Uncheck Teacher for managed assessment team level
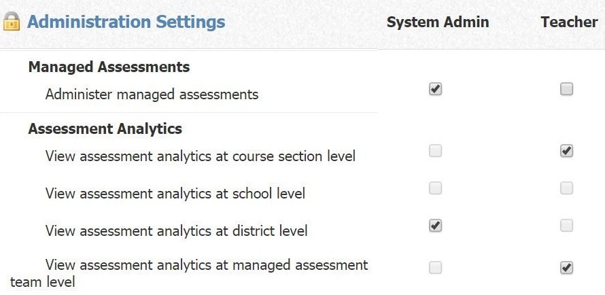The image size is (605, 295). coord(567,268)
